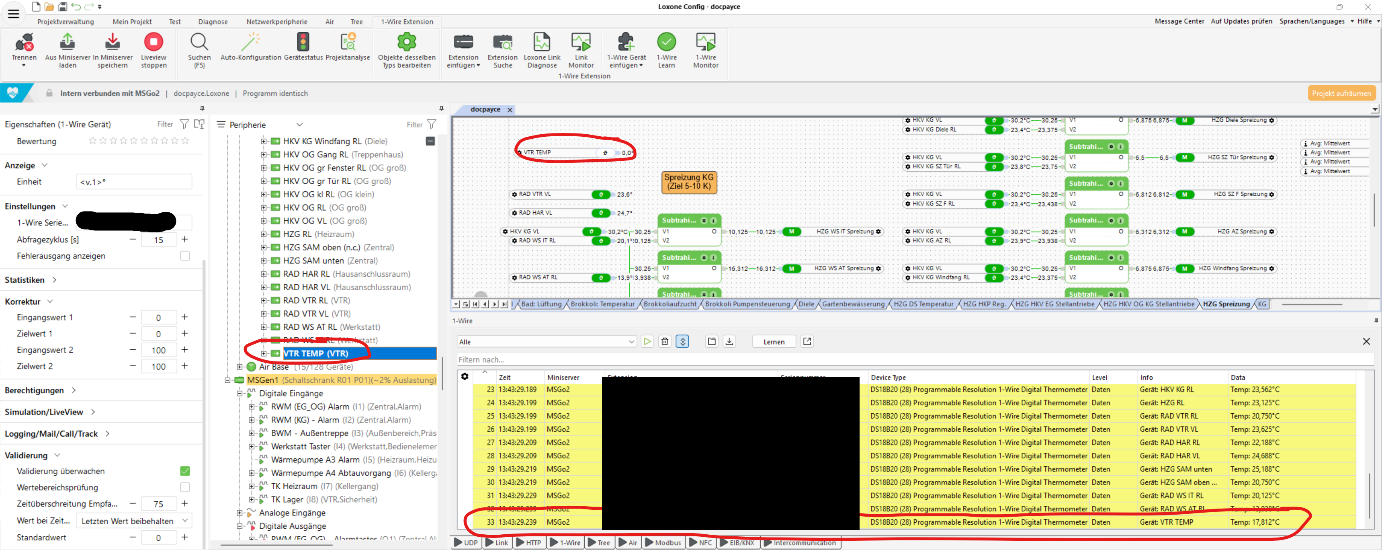Click the Liveview stoppen icon
The width and height of the screenshot is (1382, 550).
154,42
